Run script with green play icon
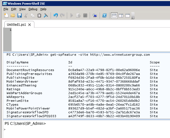170x138 pixels. click(x=72, y=15)
